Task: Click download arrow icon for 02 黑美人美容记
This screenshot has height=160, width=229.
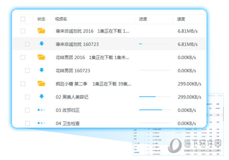Action: pyautogui.click(x=42, y=96)
